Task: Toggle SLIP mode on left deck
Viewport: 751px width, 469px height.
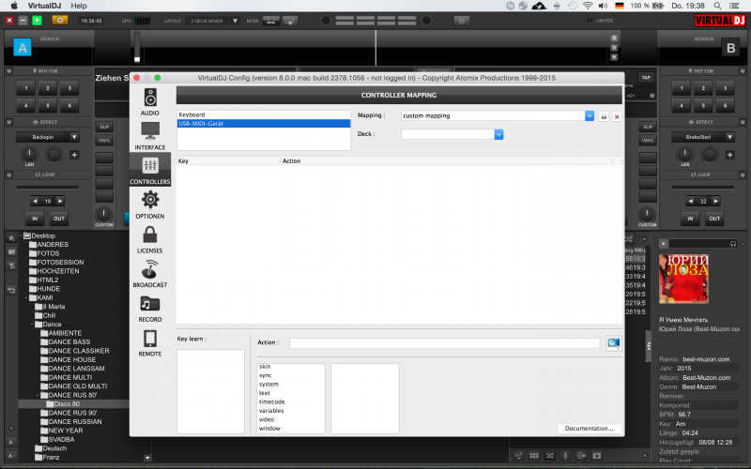Action: coord(104,127)
